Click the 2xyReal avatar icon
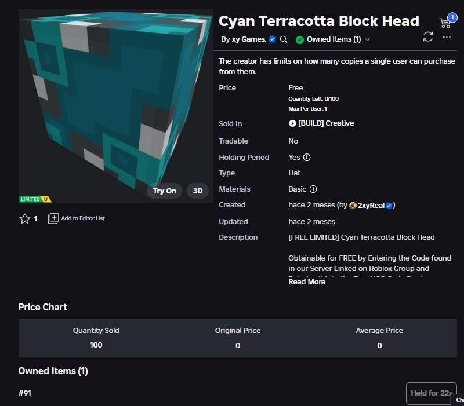 [353, 206]
